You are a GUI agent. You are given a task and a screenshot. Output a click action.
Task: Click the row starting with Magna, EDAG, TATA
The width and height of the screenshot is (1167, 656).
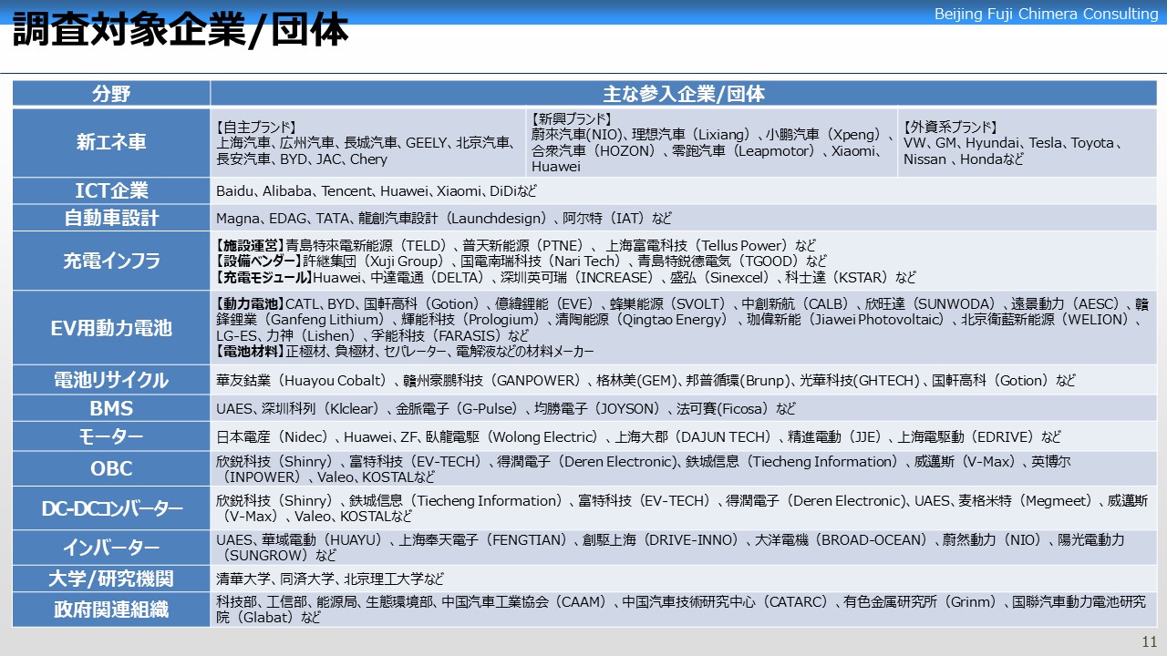(684, 218)
